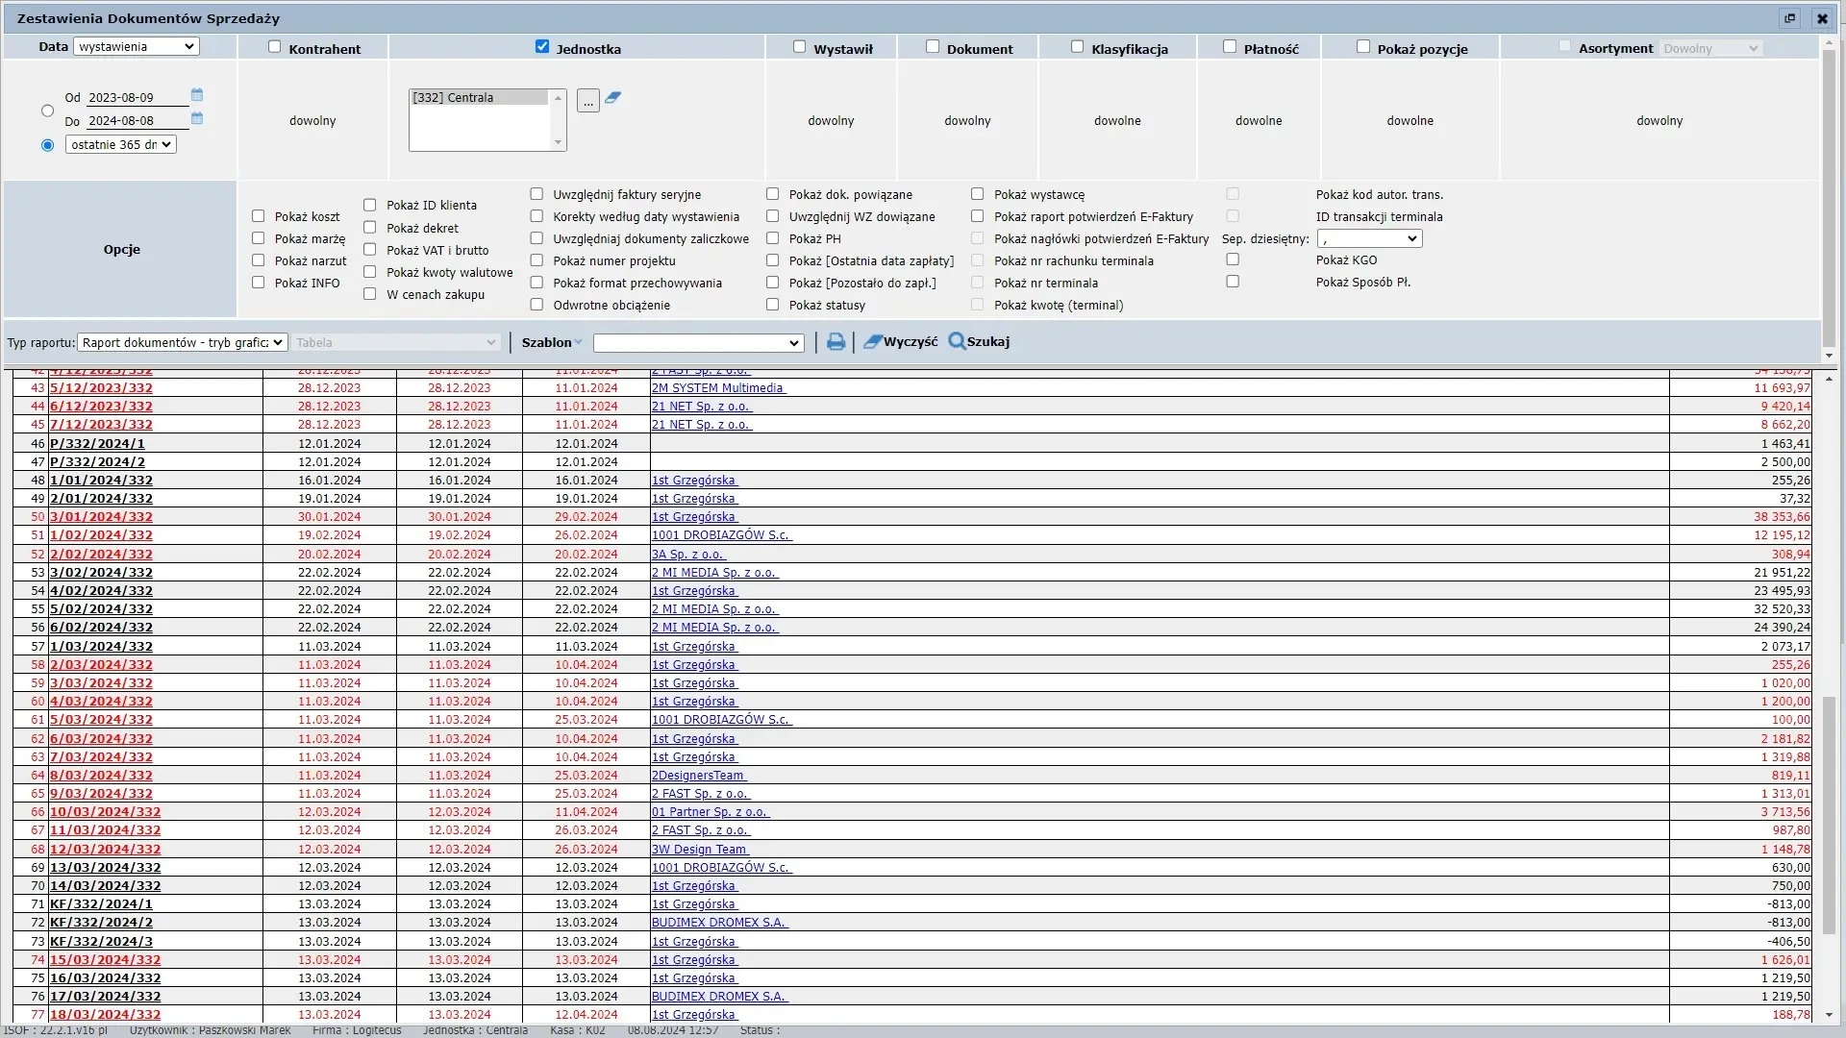
Task: Expand the Typ raportu dropdown
Action: coord(183,342)
